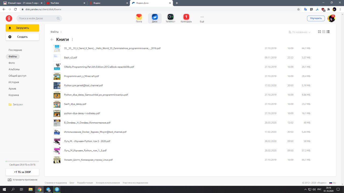The width and height of the screenshot is (344, 193).
Task: Open a new browser tab
Action: (177, 3)
